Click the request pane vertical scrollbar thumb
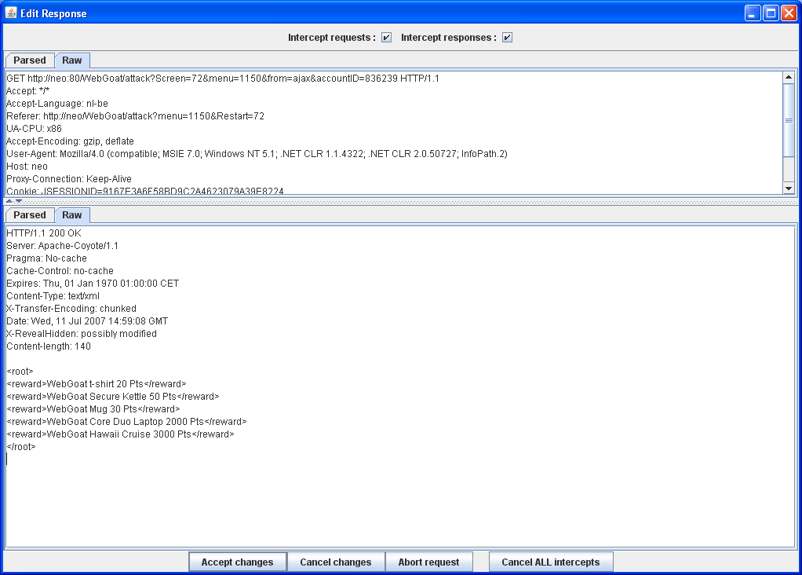802x575 pixels. (789, 122)
